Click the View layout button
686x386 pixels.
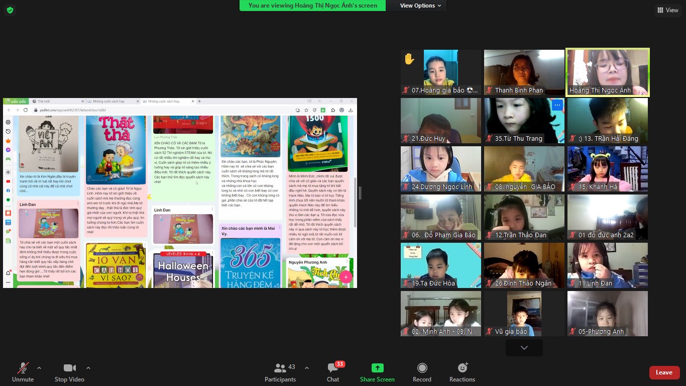click(667, 10)
